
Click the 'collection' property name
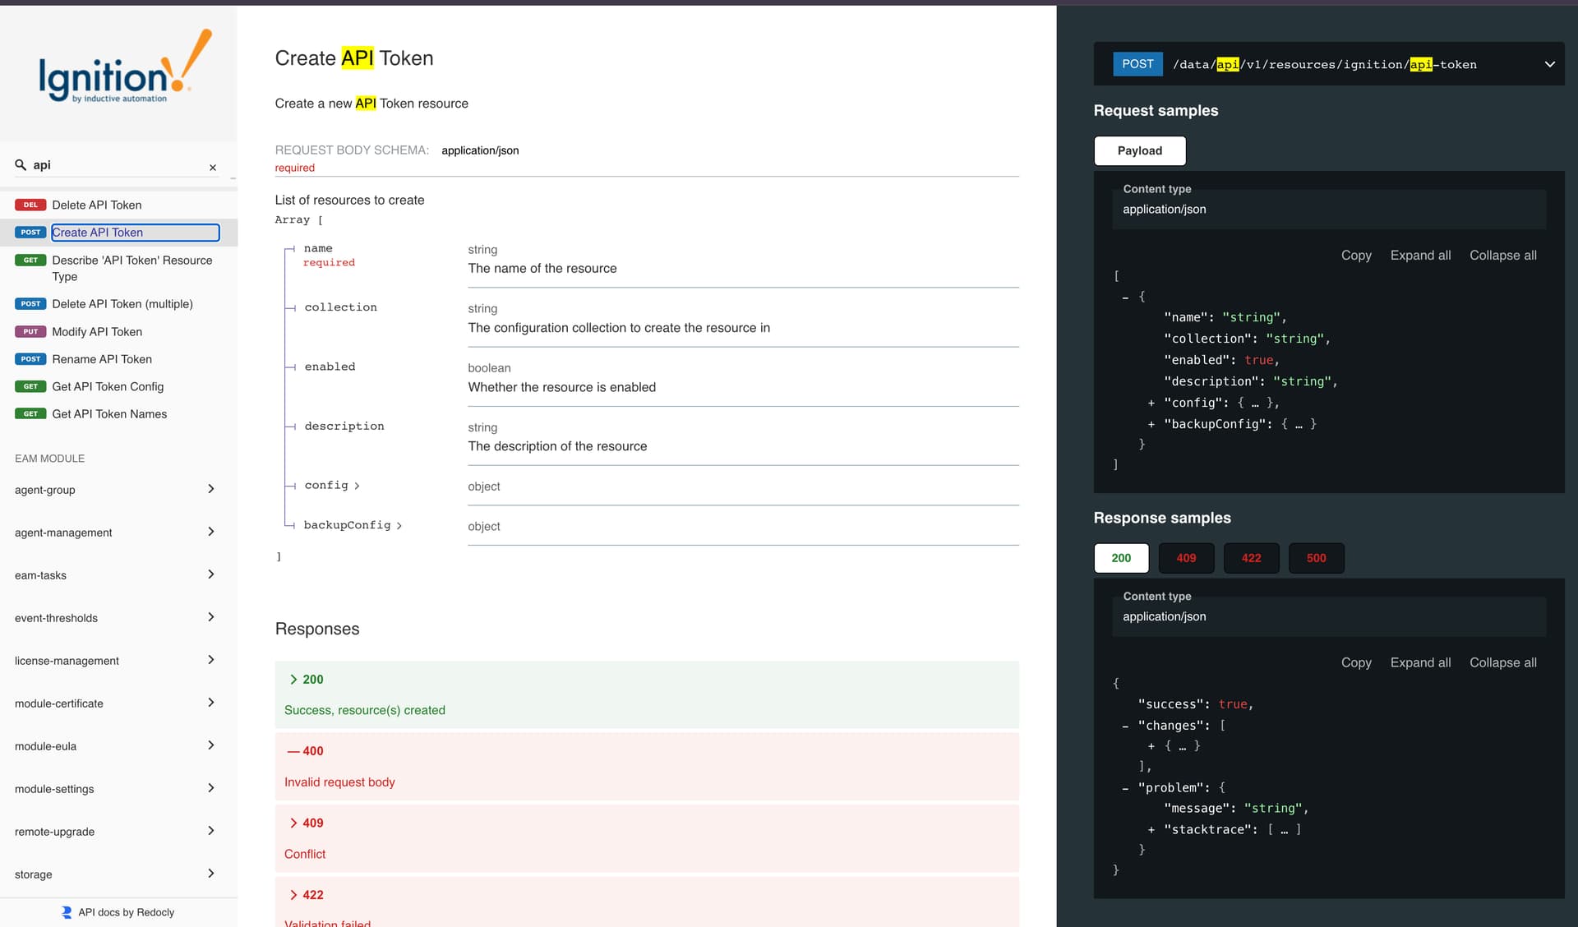tap(340, 307)
